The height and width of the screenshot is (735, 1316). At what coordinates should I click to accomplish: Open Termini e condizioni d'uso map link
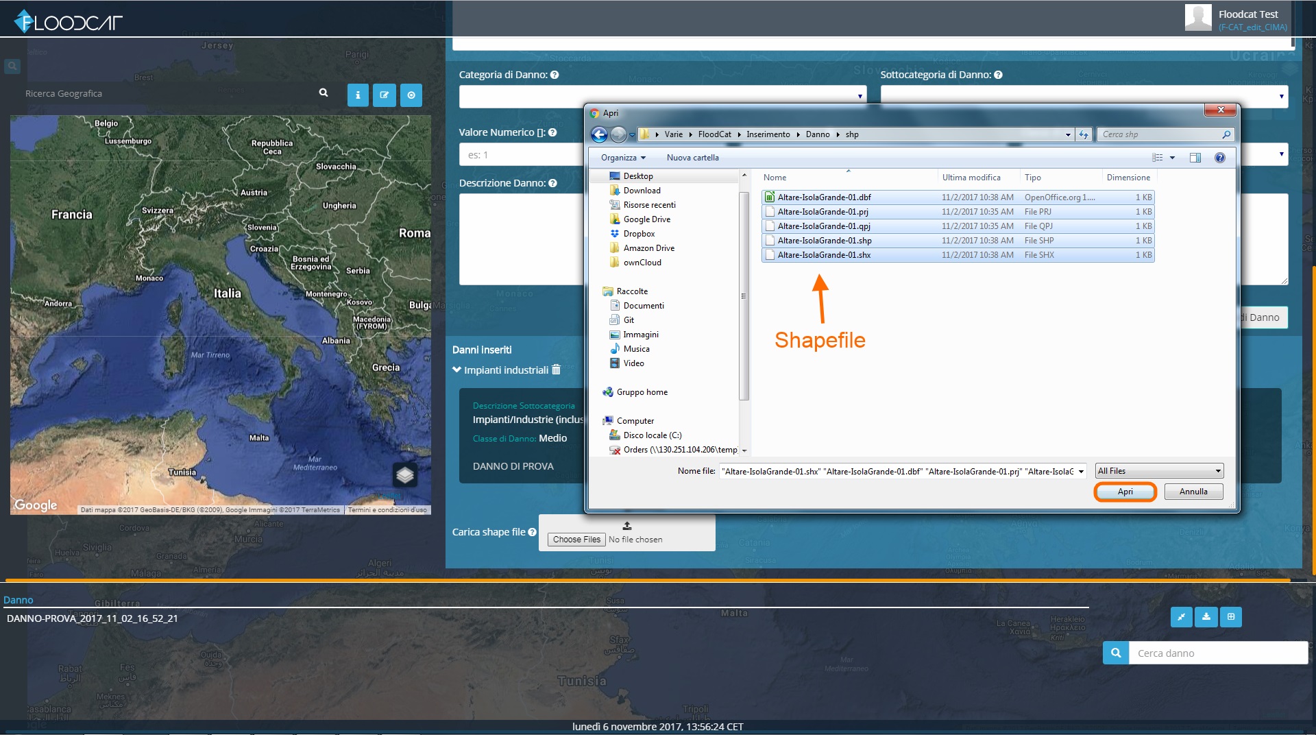(x=387, y=510)
